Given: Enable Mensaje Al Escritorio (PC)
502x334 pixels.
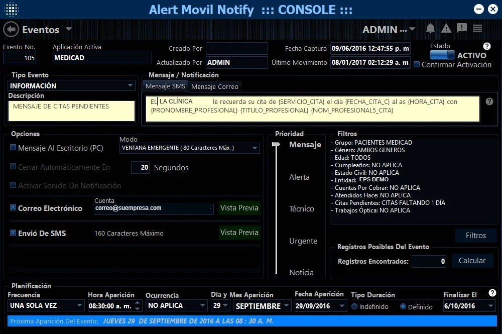Looking at the screenshot, I should pos(13,147).
